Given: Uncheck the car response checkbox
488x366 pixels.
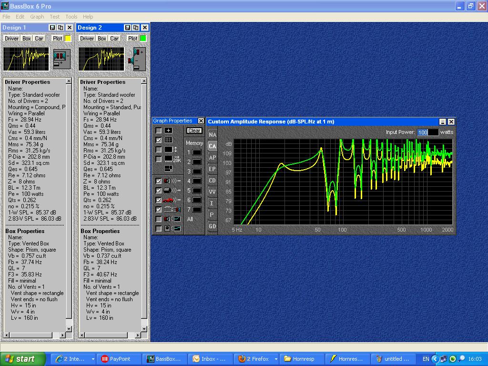Looking at the screenshot, I should pyautogui.click(x=159, y=200).
